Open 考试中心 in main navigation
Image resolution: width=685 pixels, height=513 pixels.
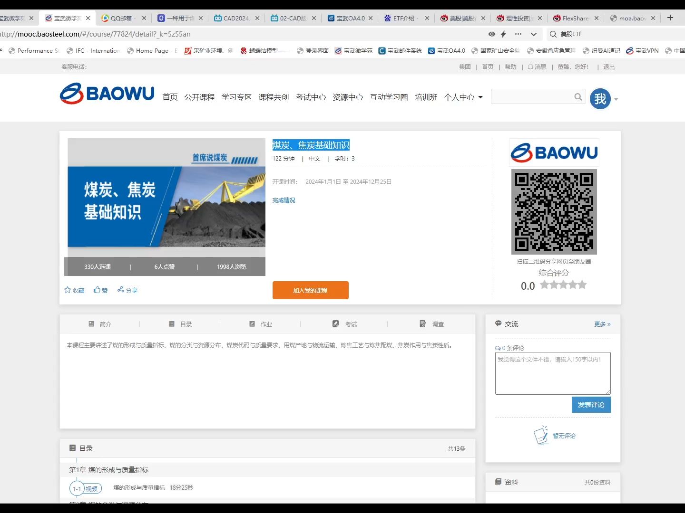[x=311, y=97]
